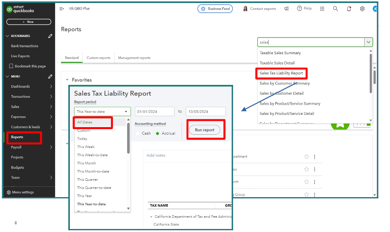The width and height of the screenshot is (390, 232).
Task: Switch to the Standard tab
Action: 72,58
